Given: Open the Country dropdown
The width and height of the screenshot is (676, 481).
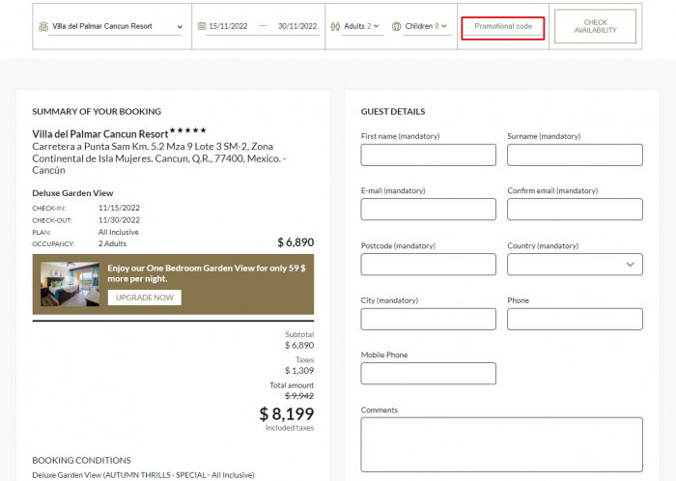Looking at the screenshot, I should (x=575, y=265).
